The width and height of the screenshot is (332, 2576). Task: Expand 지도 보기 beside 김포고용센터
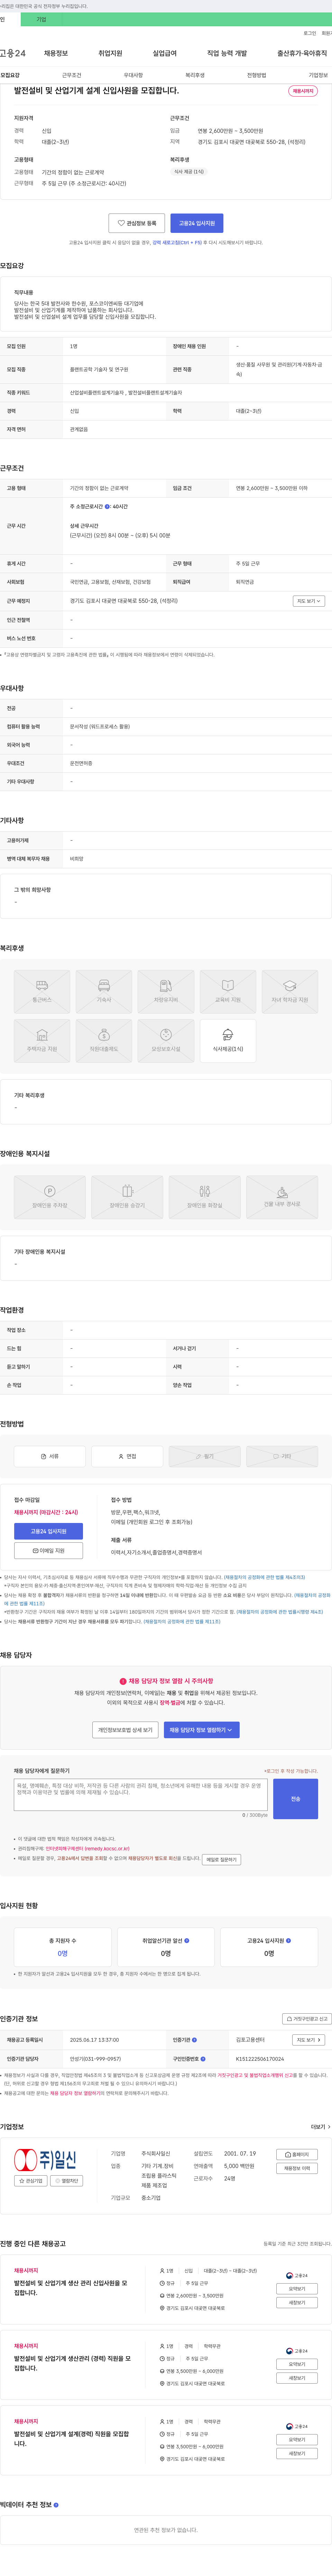pyautogui.click(x=309, y=2040)
